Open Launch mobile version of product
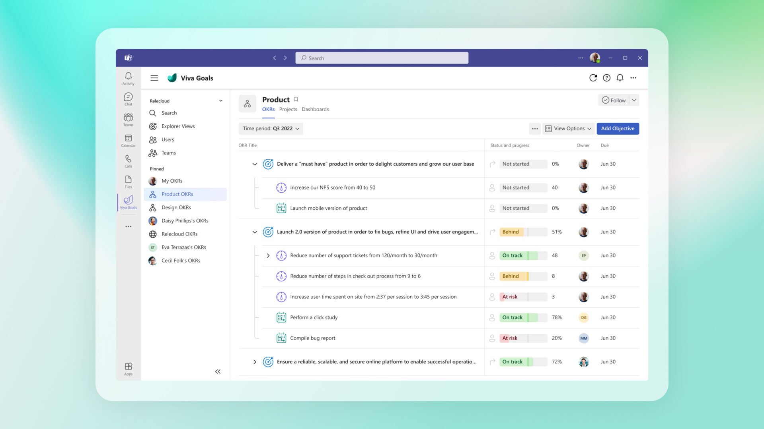The height and width of the screenshot is (429, 764). click(x=329, y=208)
